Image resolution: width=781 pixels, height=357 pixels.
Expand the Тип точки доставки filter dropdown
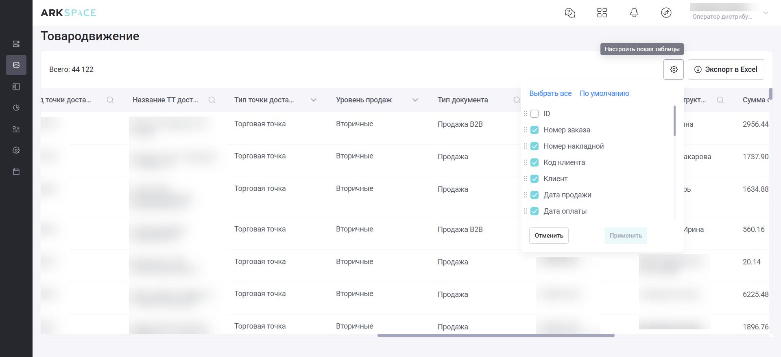click(313, 100)
